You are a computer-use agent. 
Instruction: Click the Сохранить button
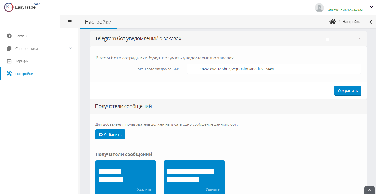tap(348, 90)
